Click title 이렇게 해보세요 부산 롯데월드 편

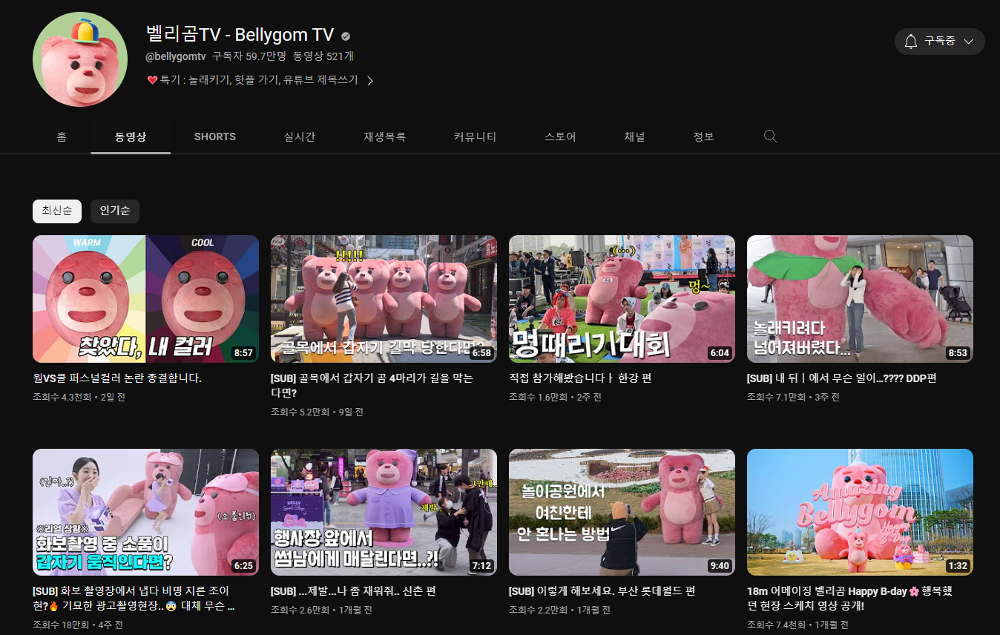602,591
